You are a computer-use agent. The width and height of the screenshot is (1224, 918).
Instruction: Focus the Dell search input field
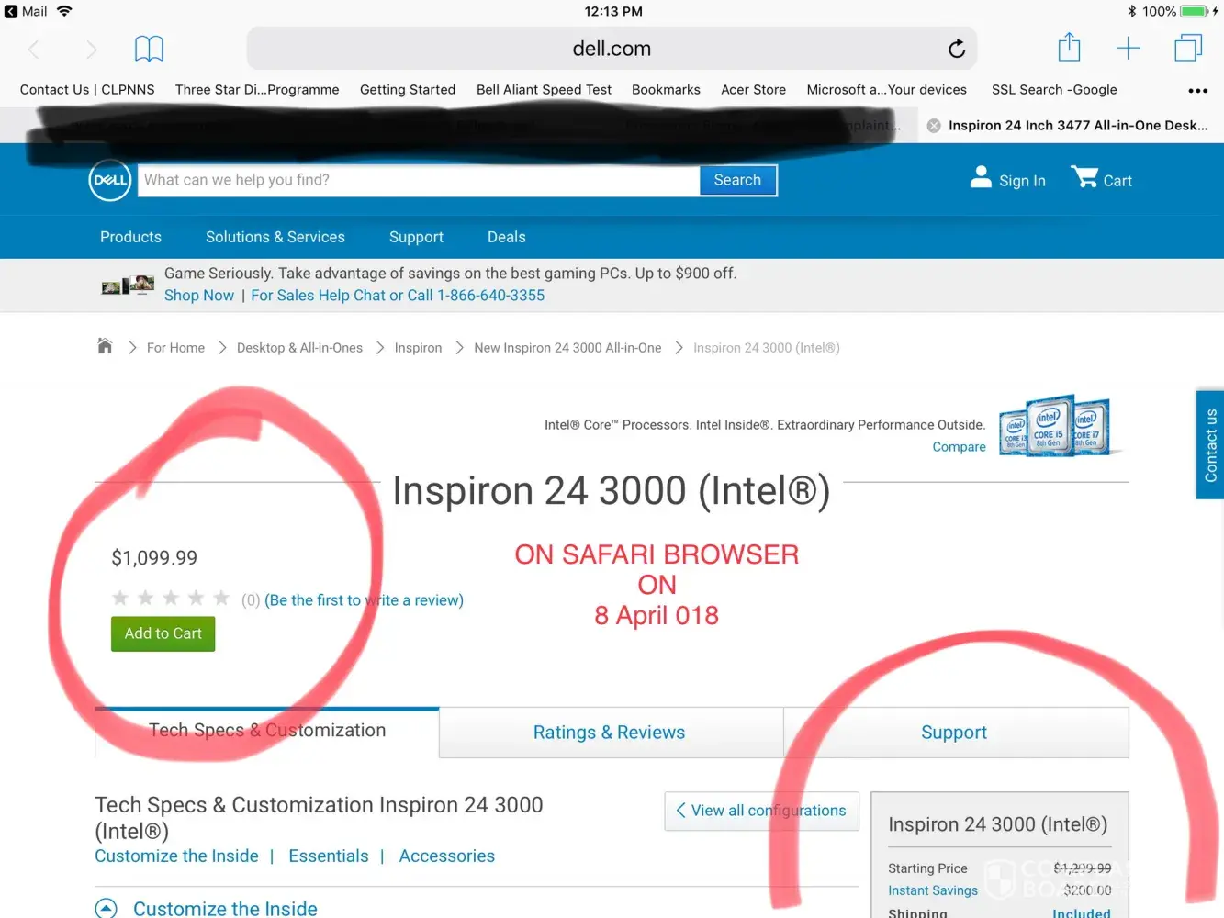pos(419,180)
